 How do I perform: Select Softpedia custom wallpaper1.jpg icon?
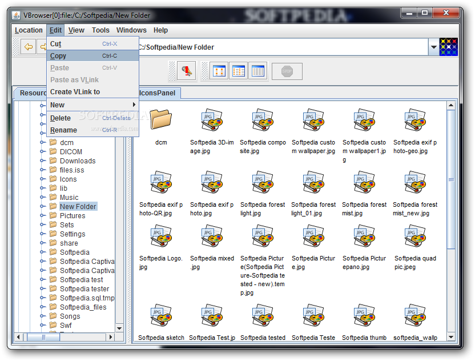364,119
